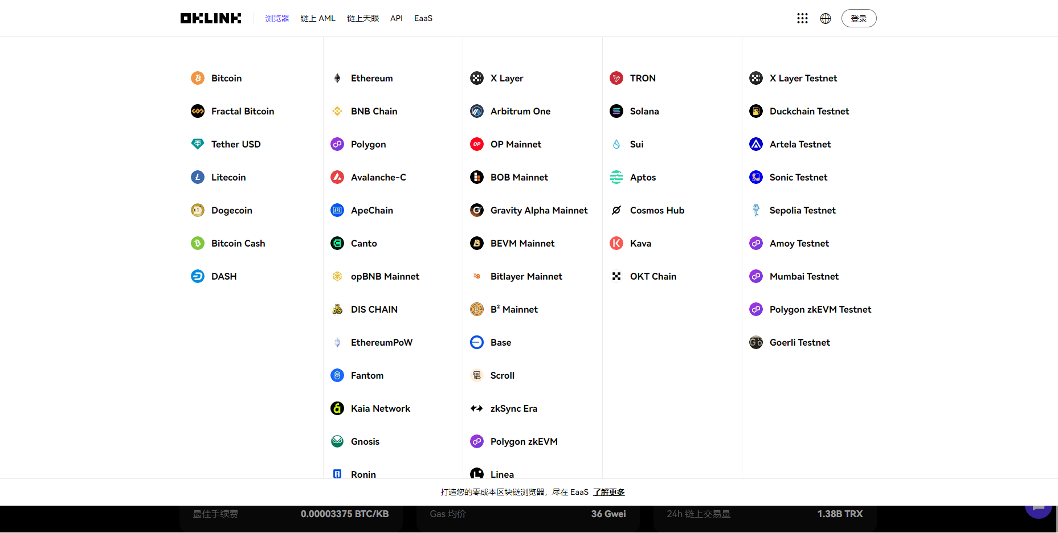Click the Canto icon
This screenshot has height=533, width=1058.
point(337,243)
